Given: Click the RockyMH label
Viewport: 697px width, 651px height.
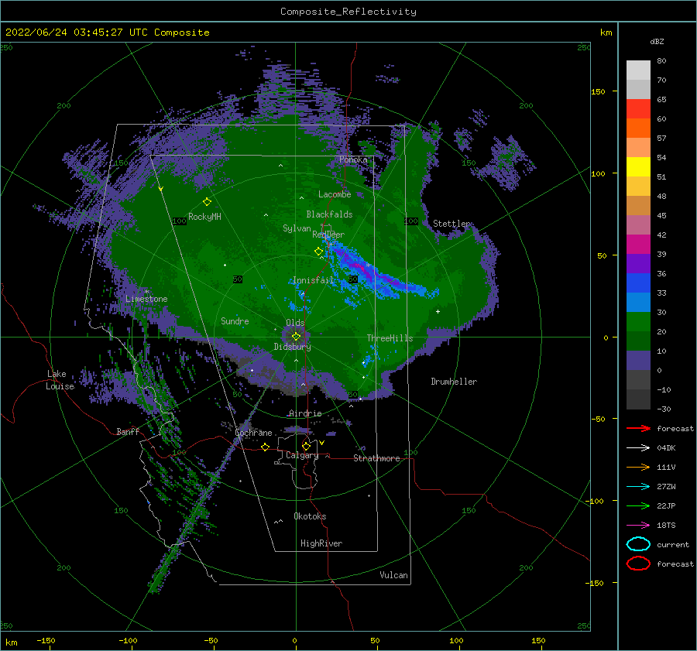Looking at the screenshot, I should [x=204, y=217].
